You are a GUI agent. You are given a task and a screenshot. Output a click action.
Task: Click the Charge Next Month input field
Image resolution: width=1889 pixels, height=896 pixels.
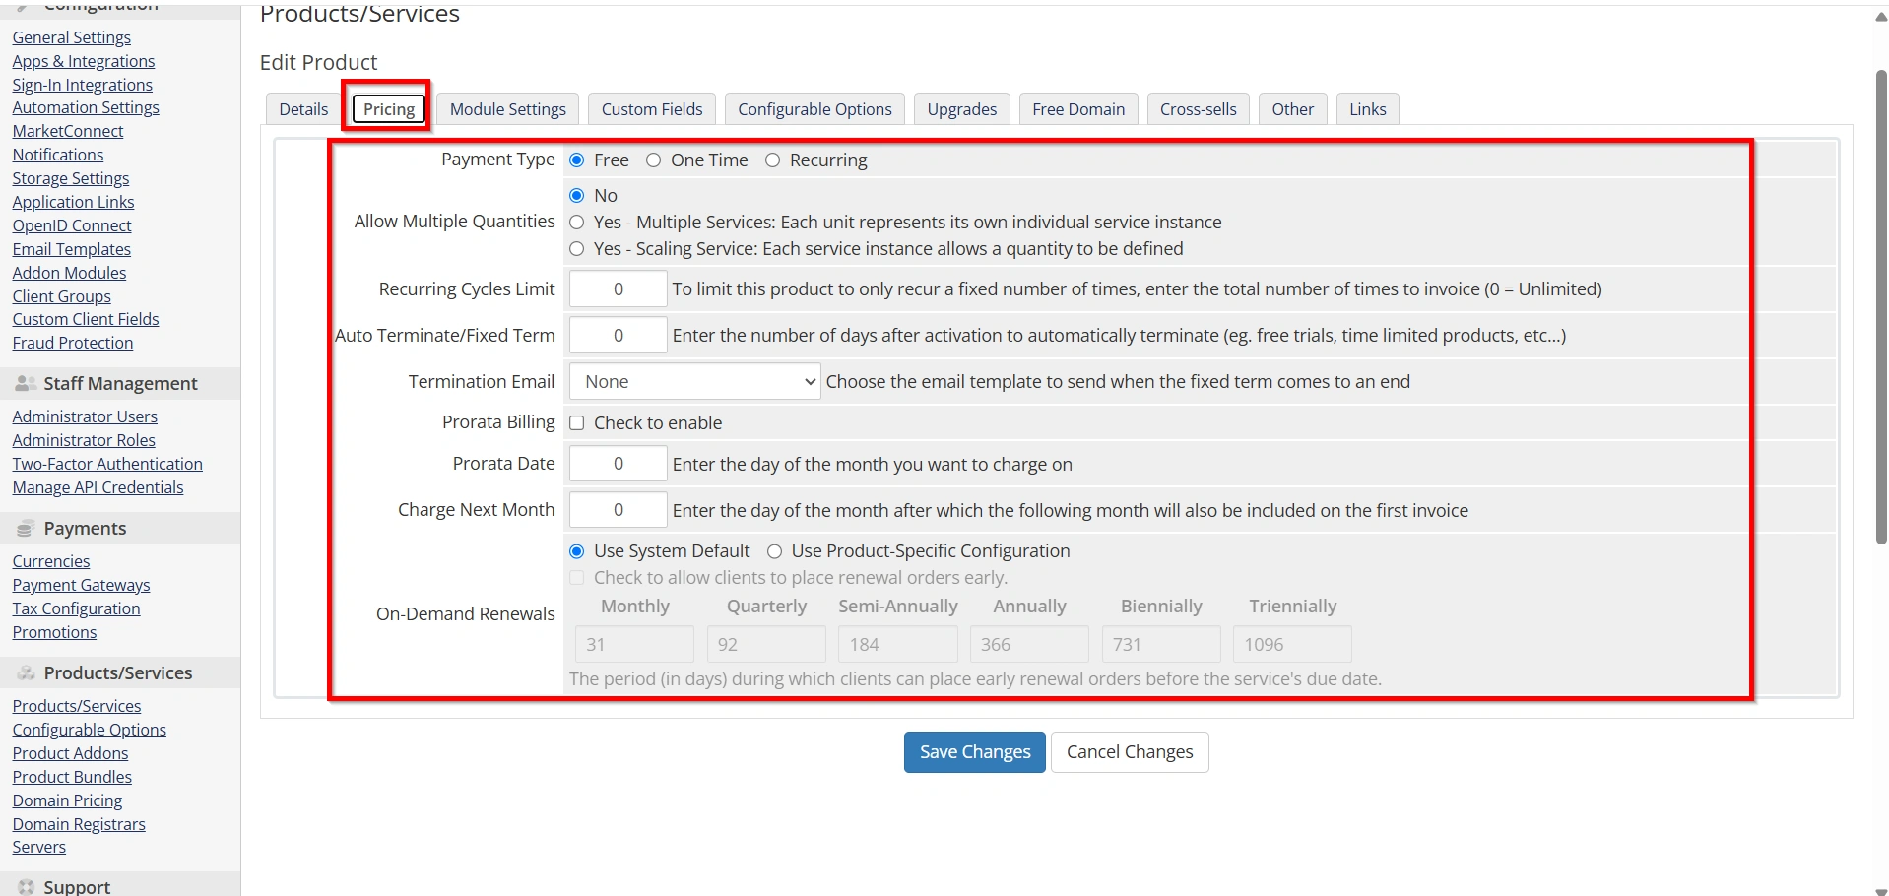[619, 510]
